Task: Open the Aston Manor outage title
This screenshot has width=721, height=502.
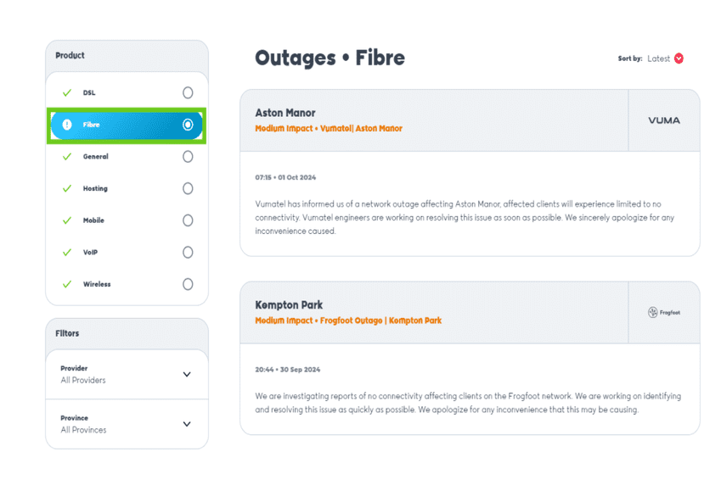Action: (x=284, y=113)
